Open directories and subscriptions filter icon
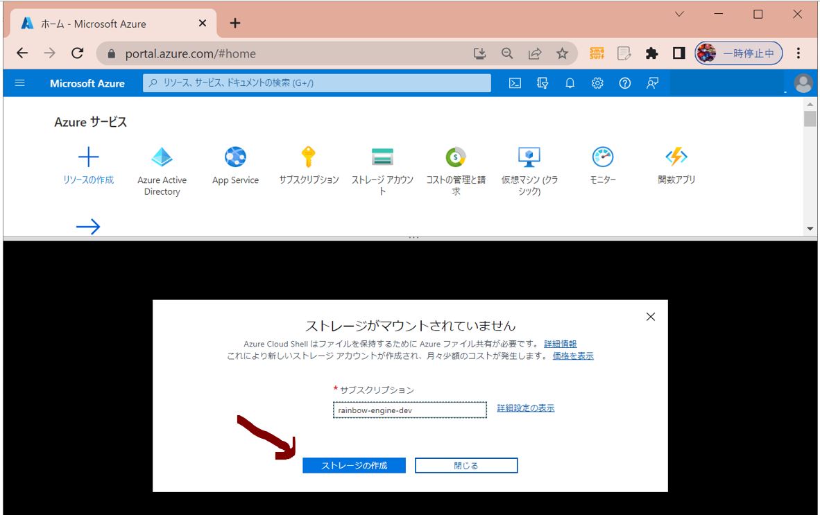 coord(543,83)
